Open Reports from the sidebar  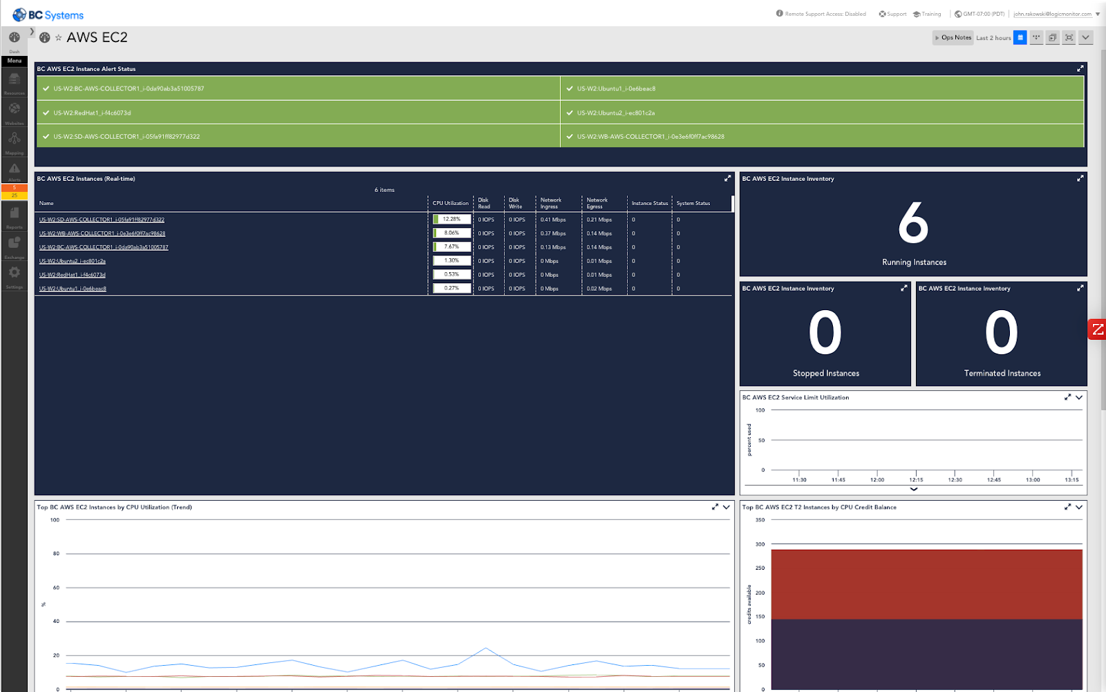(x=14, y=217)
